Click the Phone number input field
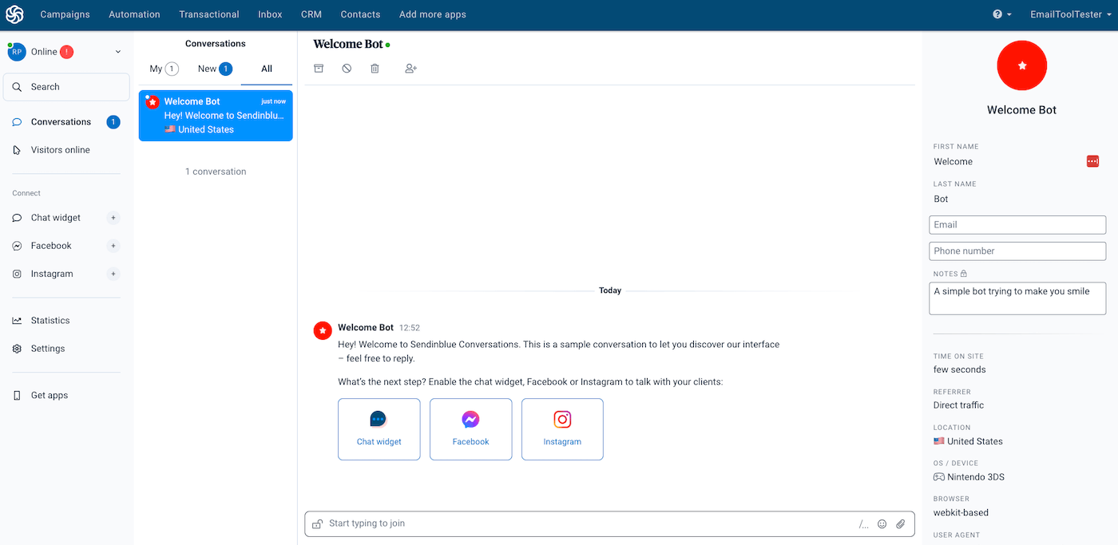Viewport: 1118px width, 545px height. click(x=1017, y=251)
